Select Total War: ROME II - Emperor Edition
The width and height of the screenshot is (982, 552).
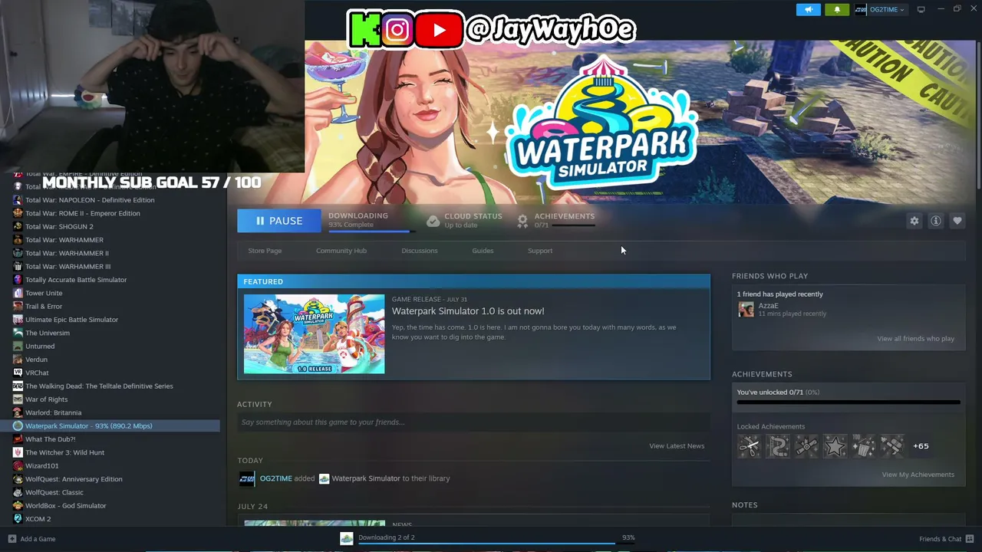[83, 213]
